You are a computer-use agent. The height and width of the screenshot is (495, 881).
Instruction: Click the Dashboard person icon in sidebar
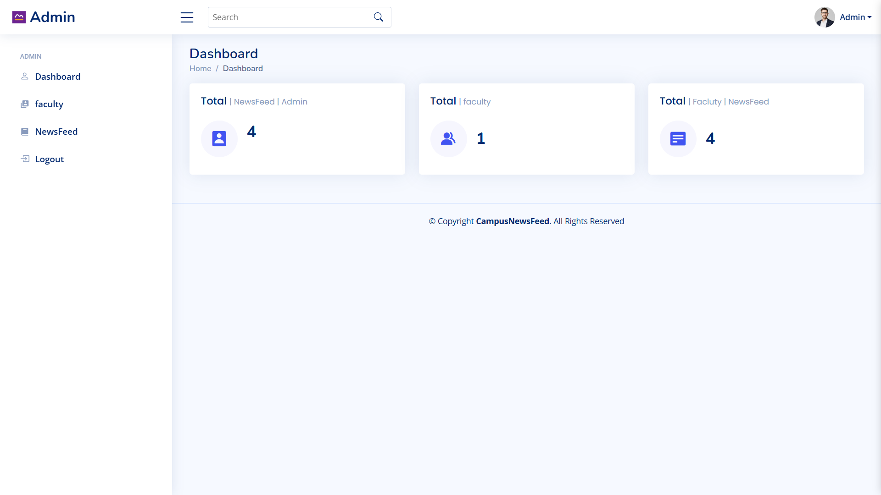click(25, 77)
